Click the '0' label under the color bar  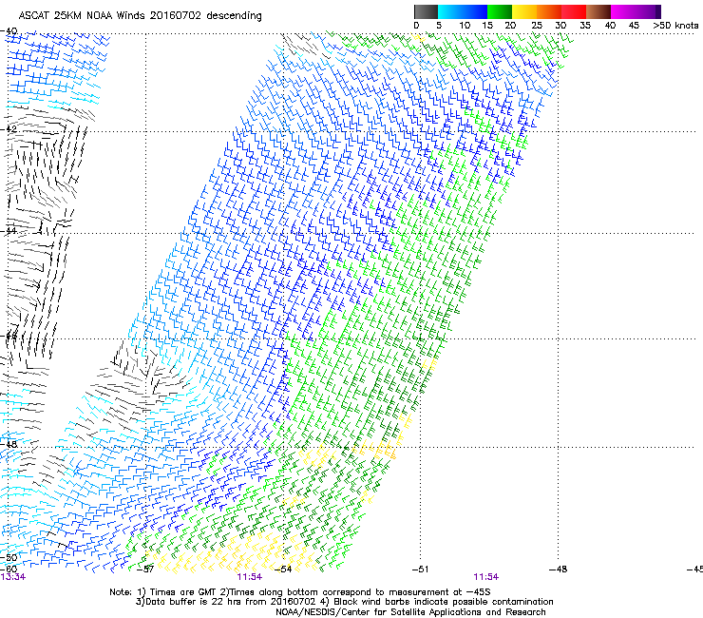[416, 25]
